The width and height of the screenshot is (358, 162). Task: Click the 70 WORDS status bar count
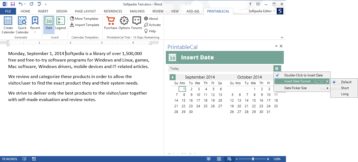coord(10,159)
